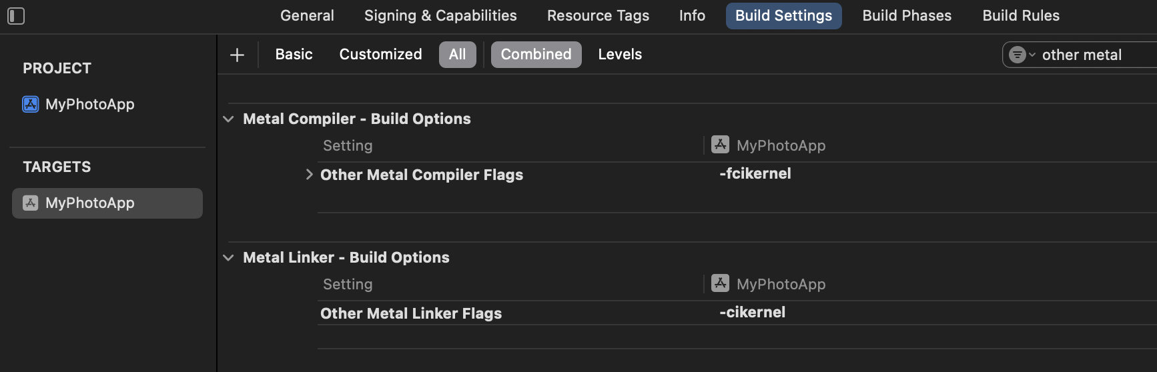1157x372 pixels.
Task: Click MyPhotoApp column icon under Metal Compiler
Action: coord(720,145)
